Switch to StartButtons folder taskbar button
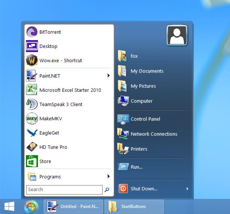The width and height of the screenshot is (230, 214). pos(134,207)
